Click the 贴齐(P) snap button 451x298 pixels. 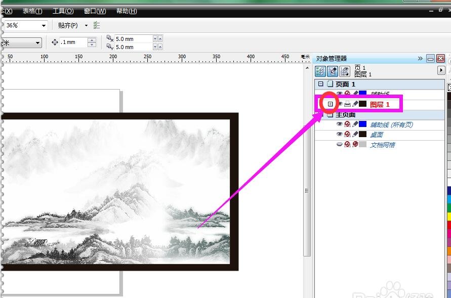68,25
